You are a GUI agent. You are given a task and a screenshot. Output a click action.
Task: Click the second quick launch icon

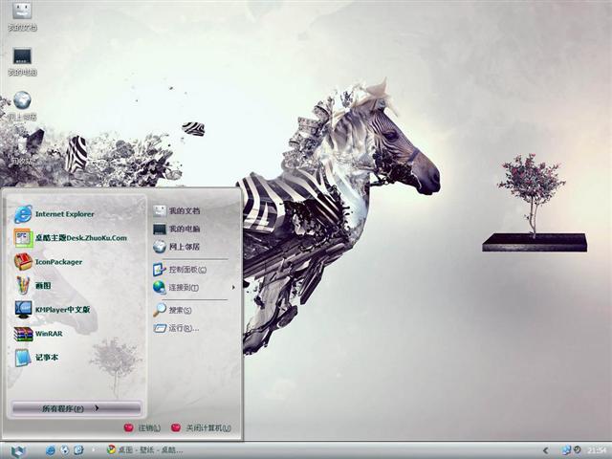coord(64,450)
